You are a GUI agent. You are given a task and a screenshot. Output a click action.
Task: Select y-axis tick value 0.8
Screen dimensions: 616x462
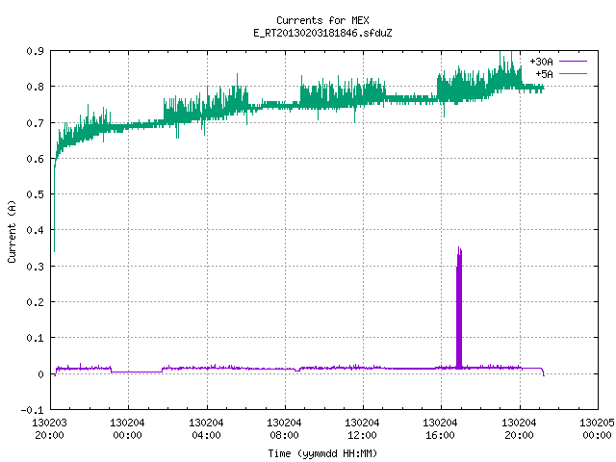point(35,87)
